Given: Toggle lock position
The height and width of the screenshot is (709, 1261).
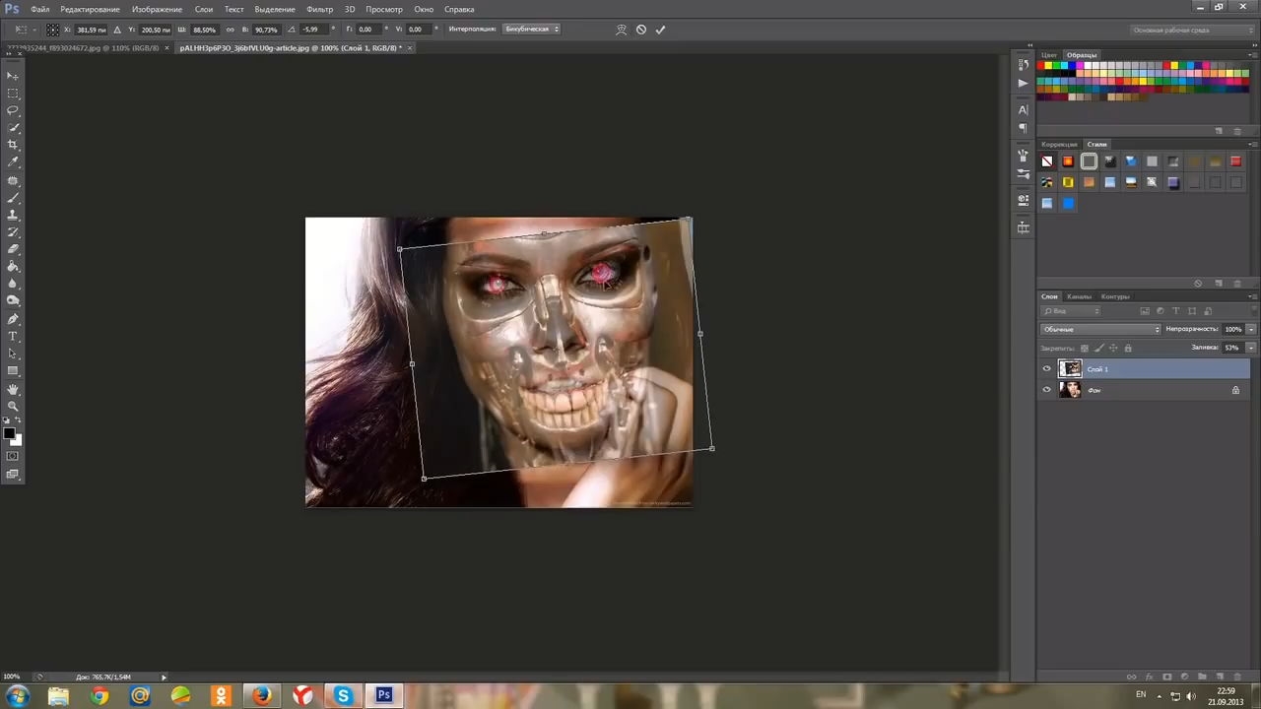Looking at the screenshot, I should pos(1113,348).
